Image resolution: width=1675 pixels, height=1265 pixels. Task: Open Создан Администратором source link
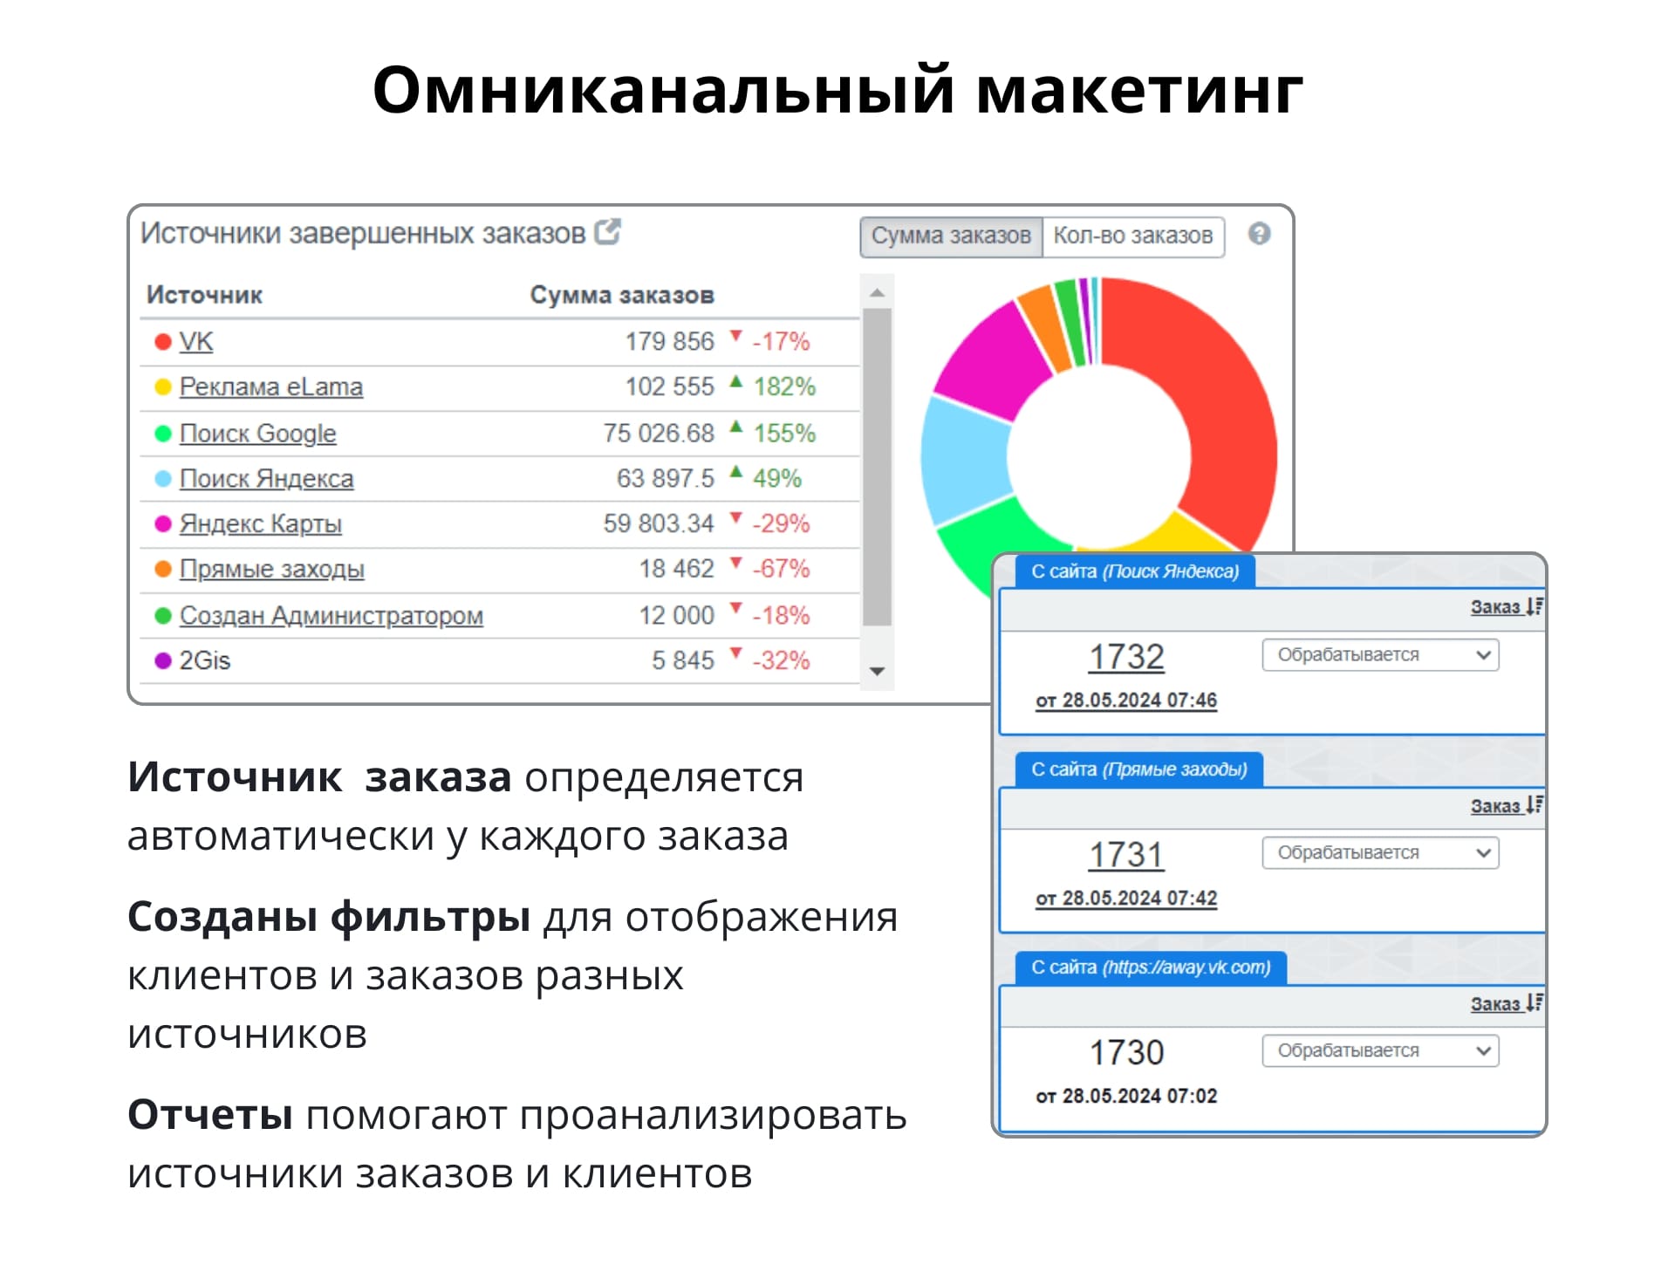tap(331, 616)
